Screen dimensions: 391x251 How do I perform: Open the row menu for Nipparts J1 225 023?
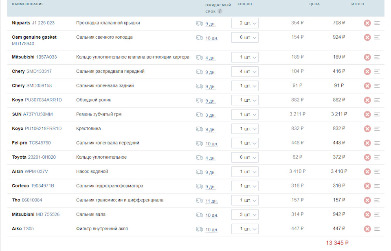coord(377,23)
